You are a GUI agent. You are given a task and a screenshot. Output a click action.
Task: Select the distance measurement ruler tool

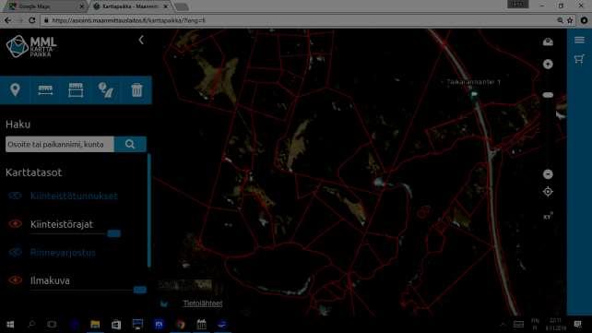45,89
